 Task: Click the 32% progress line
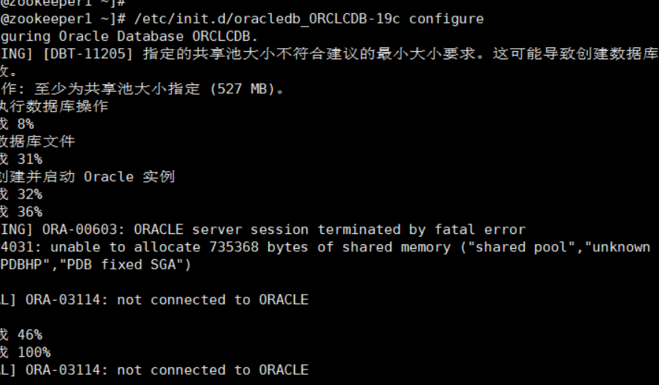(x=21, y=195)
